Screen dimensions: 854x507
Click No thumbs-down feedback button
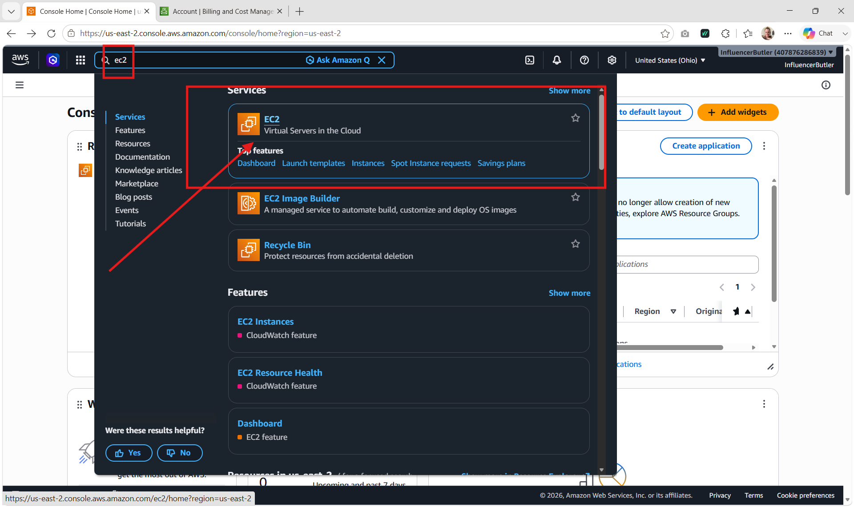click(x=180, y=453)
